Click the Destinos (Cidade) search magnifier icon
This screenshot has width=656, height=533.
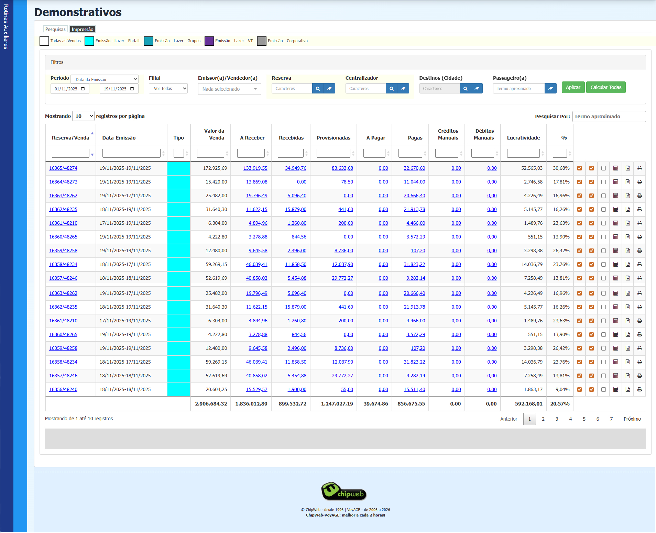(465, 89)
